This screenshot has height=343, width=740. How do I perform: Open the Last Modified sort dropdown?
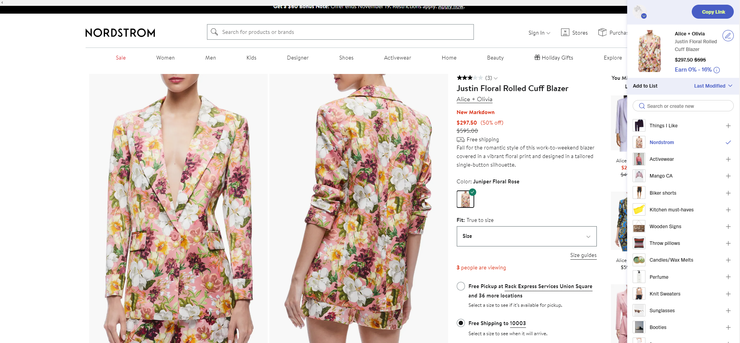pos(713,86)
